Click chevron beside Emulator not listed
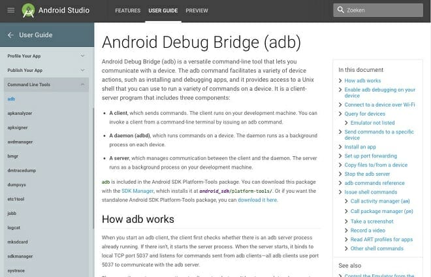Image resolution: width=431 pixels, height=277 pixels. coord(346,123)
